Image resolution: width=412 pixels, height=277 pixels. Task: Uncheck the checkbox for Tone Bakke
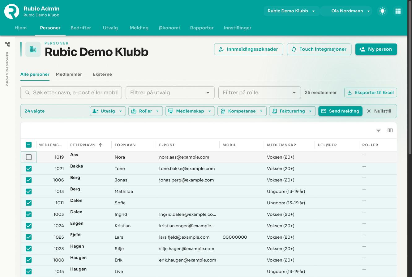pos(29,168)
